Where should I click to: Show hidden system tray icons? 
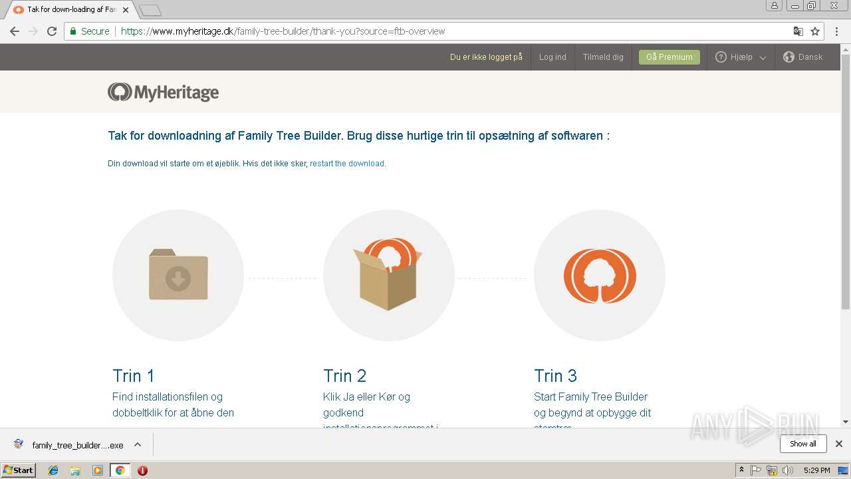point(741,470)
